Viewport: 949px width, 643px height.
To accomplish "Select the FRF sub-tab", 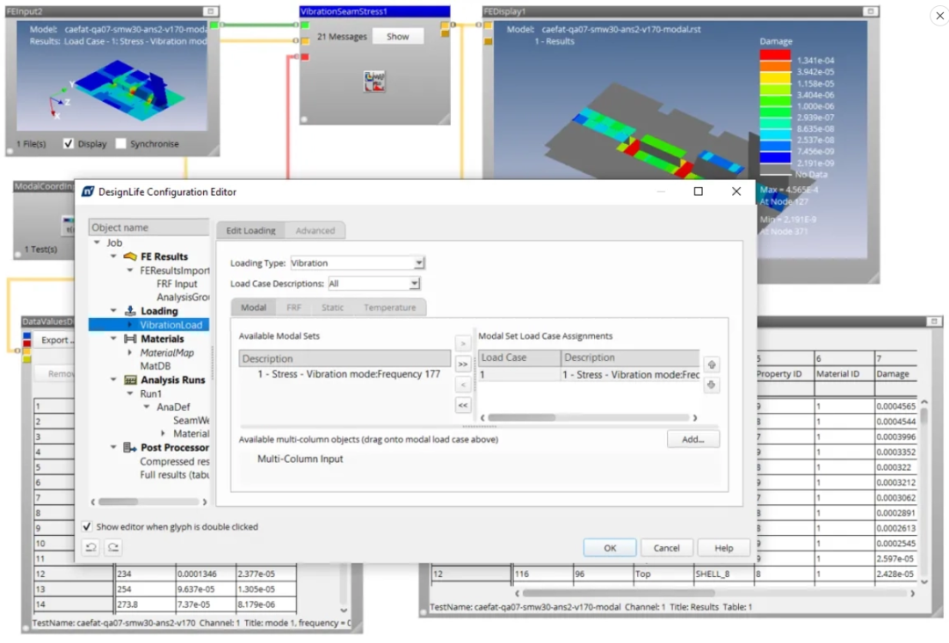I will point(293,307).
